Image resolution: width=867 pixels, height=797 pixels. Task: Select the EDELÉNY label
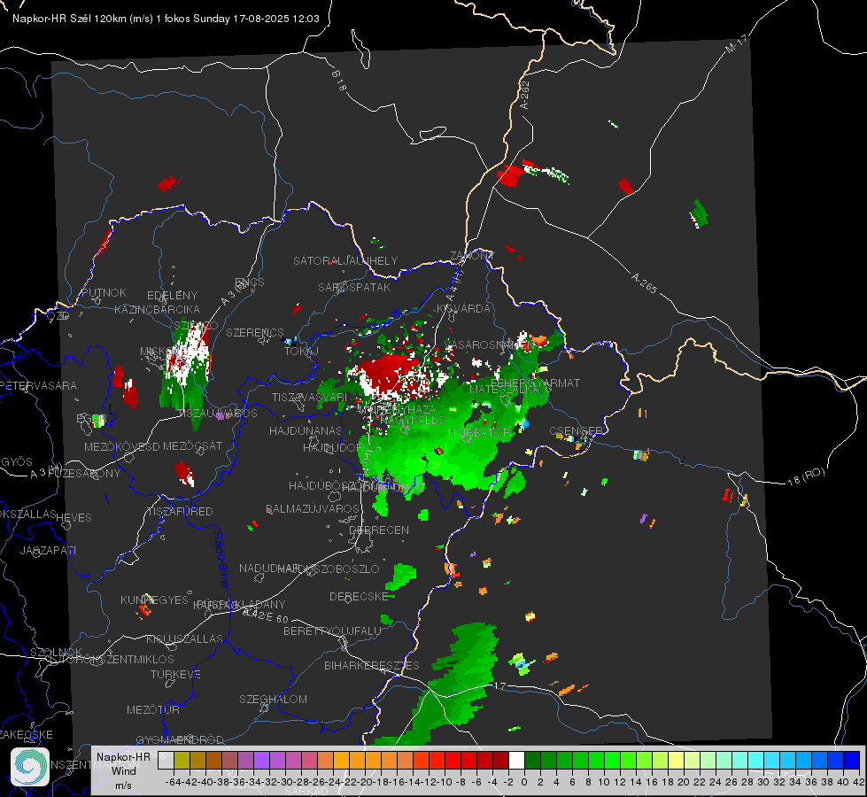click(172, 296)
